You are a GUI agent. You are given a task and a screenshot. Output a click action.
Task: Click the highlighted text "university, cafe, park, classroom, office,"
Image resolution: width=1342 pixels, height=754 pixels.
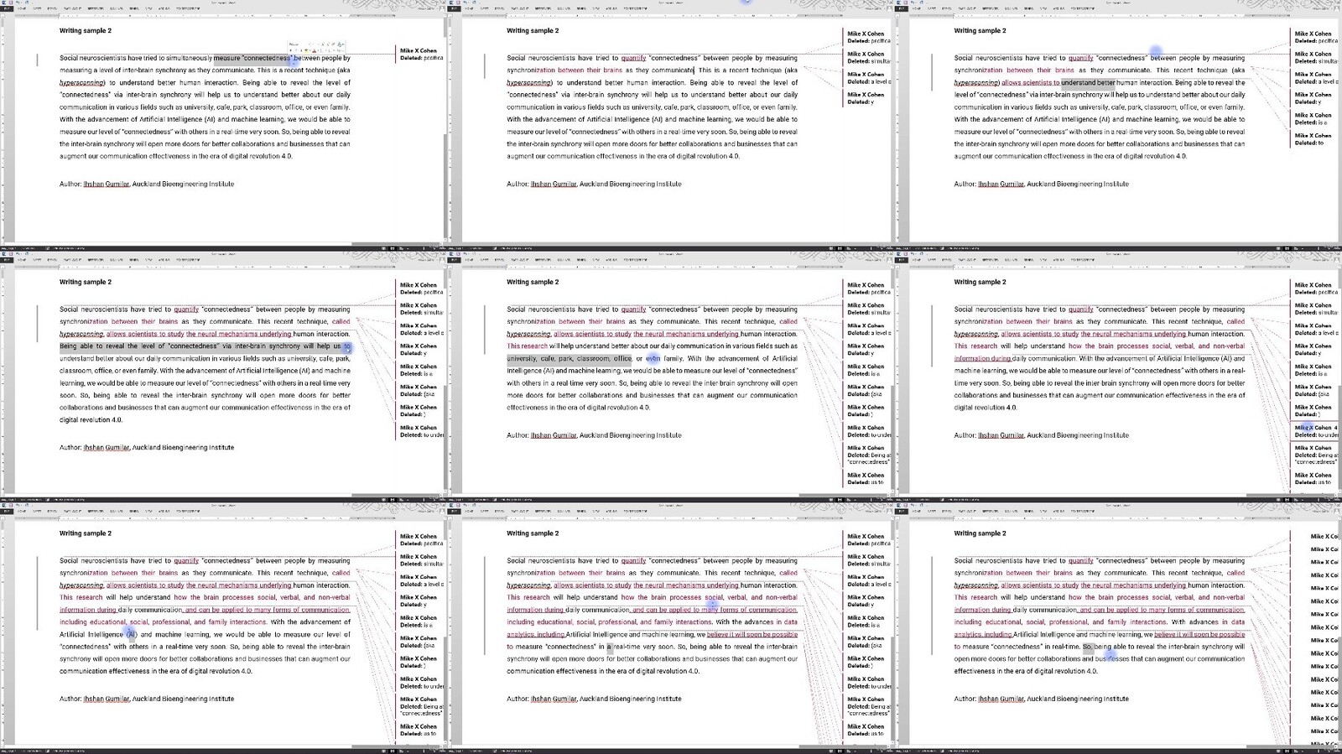pyautogui.click(x=570, y=358)
